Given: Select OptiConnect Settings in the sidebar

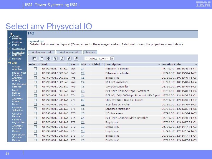Looking at the screenshot, I should pos(19,85).
